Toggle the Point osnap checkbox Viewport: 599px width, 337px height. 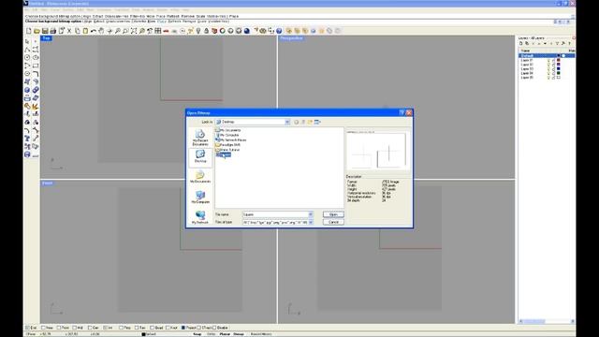(59, 328)
